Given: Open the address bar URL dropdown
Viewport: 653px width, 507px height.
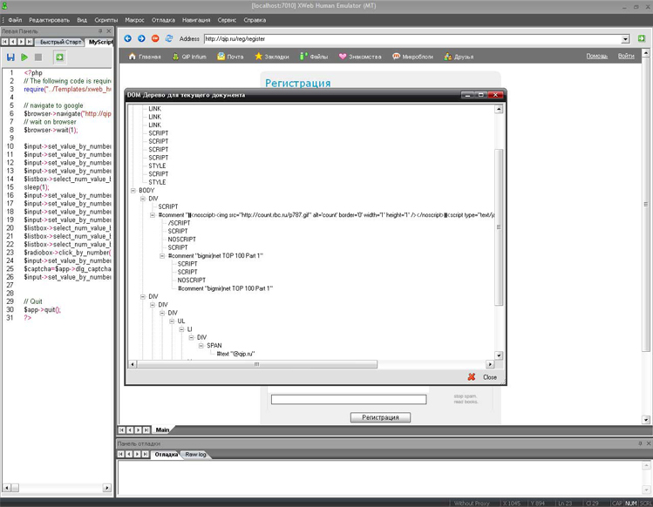Looking at the screenshot, I should pyautogui.click(x=625, y=39).
